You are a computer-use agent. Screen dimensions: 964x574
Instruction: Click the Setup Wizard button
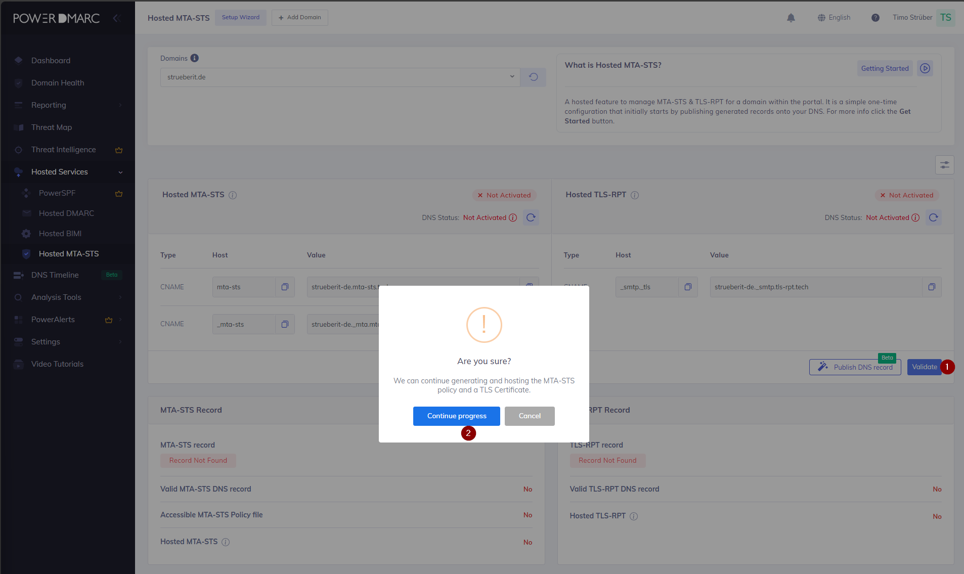(240, 18)
